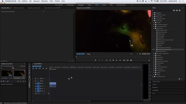Viewport: 186px width, 104px height.
Task: Toggle V1 track output eye icon
Action: tap(43, 83)
